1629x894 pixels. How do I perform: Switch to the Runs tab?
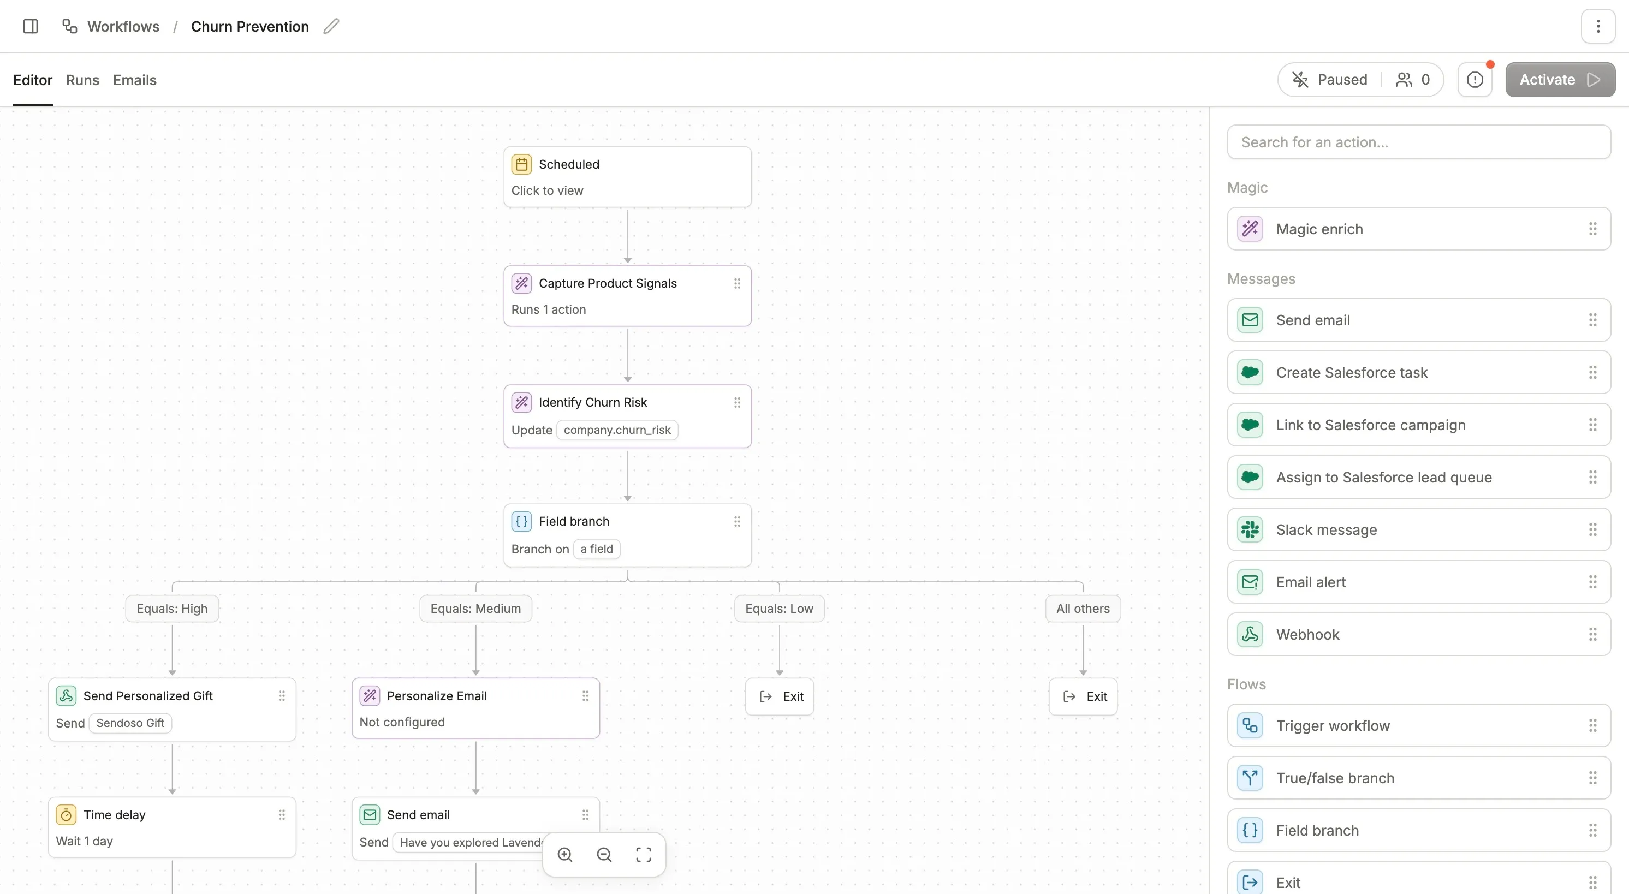(x=82, y=80)
